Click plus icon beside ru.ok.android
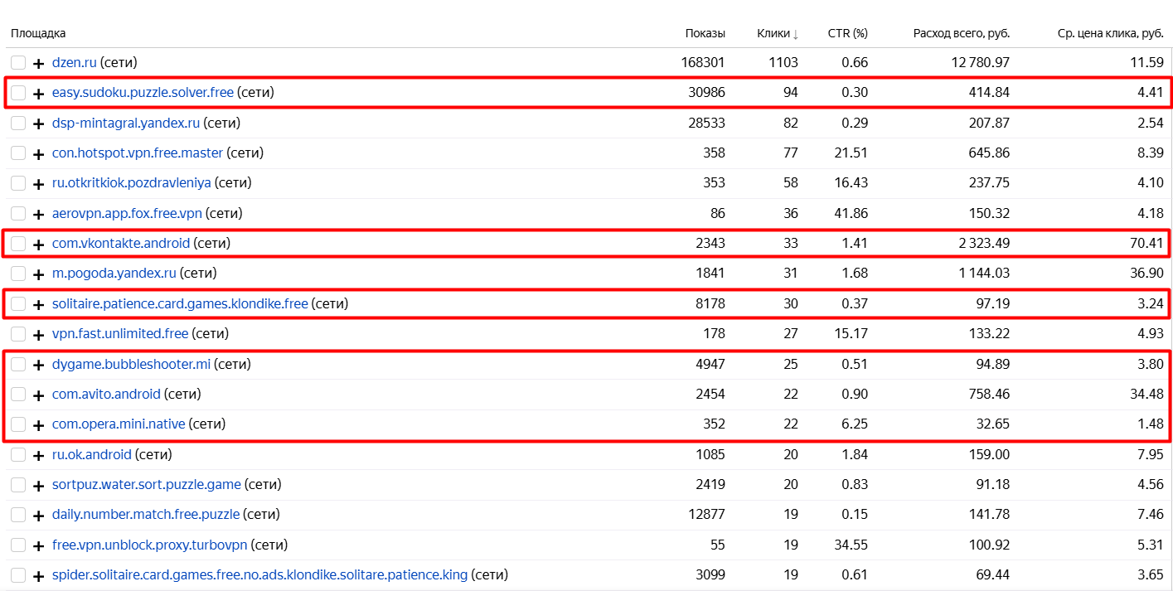 coord(38,455)
